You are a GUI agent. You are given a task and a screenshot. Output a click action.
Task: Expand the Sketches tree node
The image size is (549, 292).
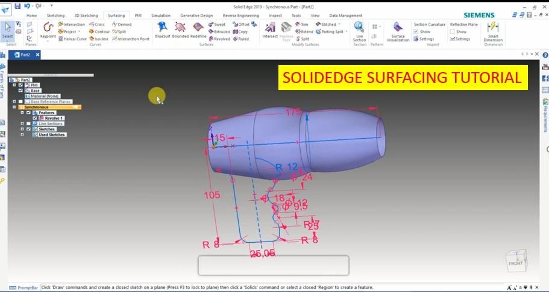(22, 129)
